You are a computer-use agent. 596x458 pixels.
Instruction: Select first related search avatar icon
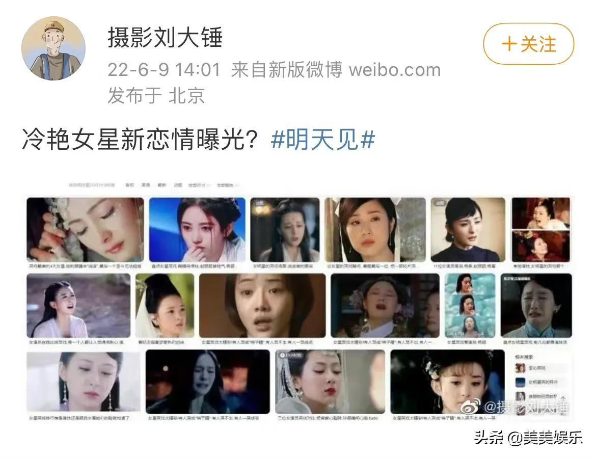[520, 368]
